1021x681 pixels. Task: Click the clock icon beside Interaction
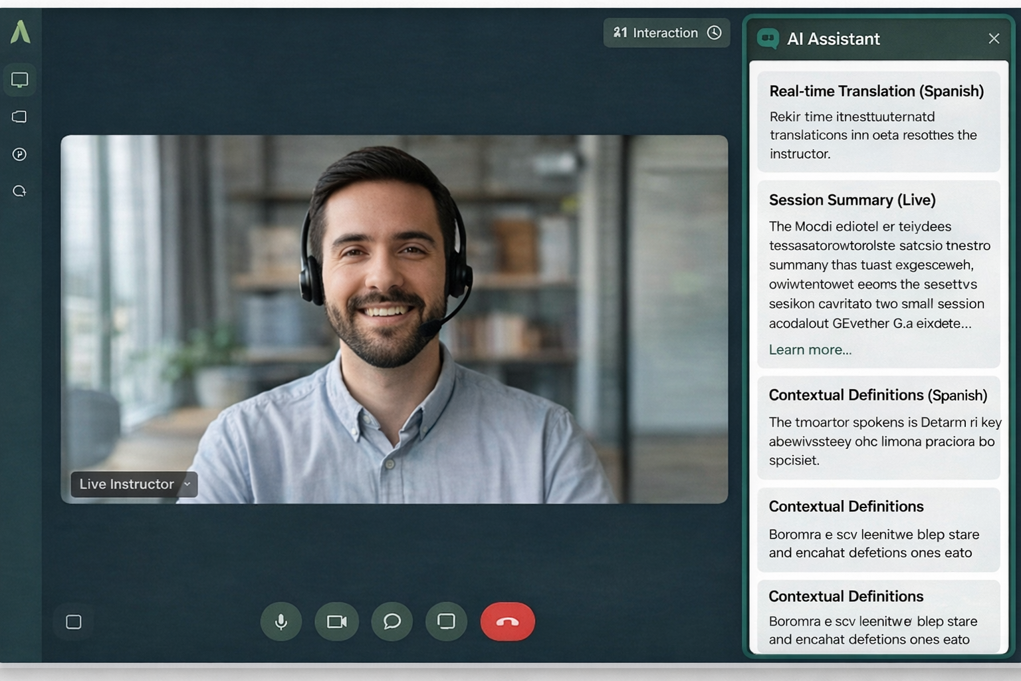point(715,33)
